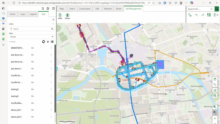220x124 pixels.
Task: Clear the 'Search for' box with the X
Action: pos(211,9)
